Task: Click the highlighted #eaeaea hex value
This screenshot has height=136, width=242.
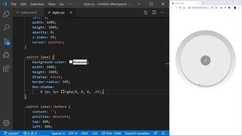Action: pos(80,62)
